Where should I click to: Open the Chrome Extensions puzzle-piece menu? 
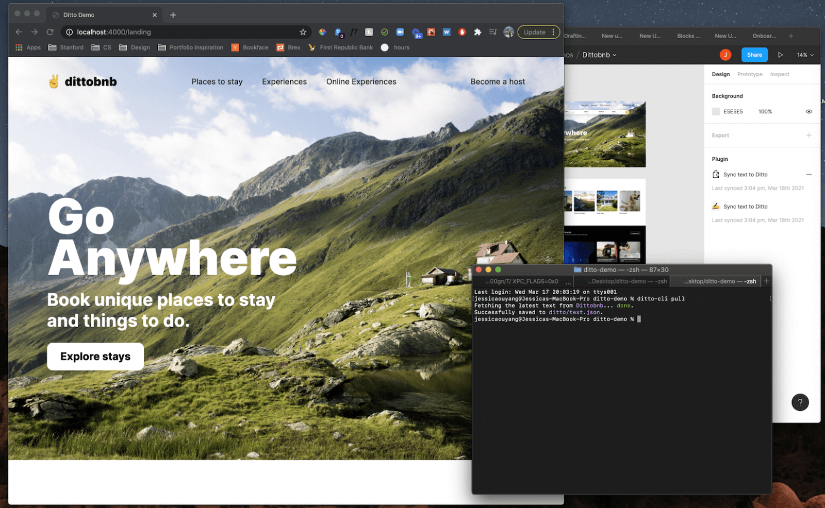[477, 32]
